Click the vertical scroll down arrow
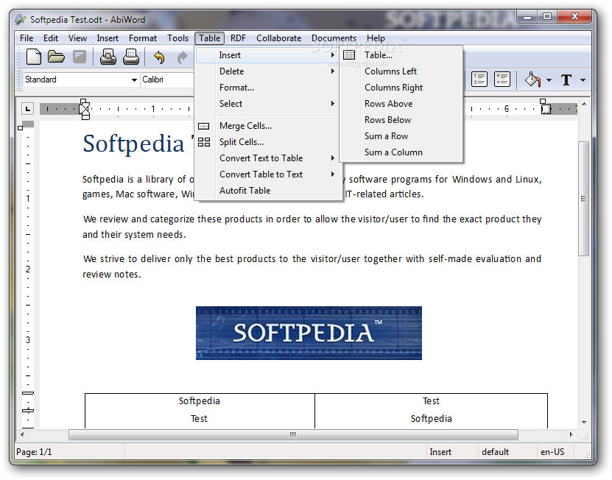The height and width of the screenshot is (480, 612). (584, 423)
